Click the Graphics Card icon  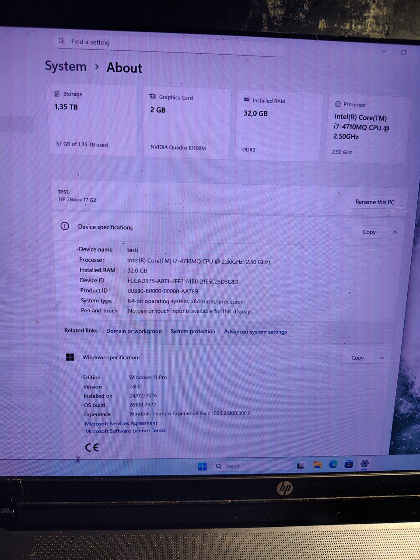[152, 97]
